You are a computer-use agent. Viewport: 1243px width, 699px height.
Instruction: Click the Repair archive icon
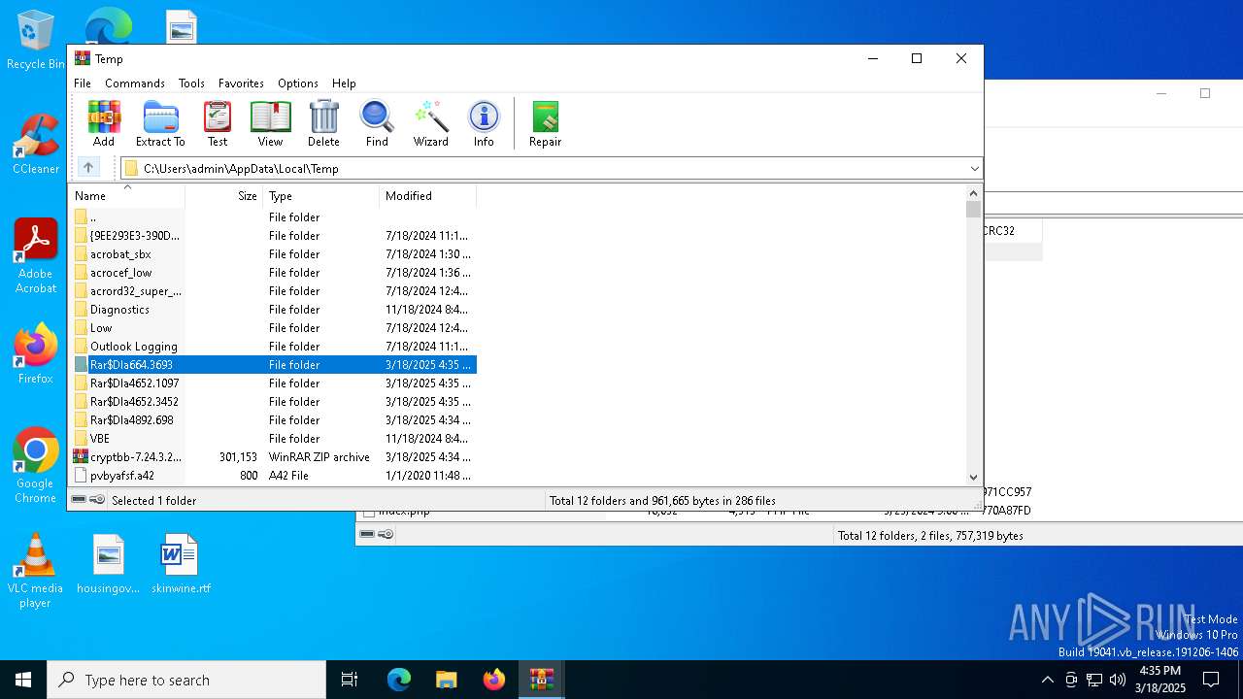545,123
